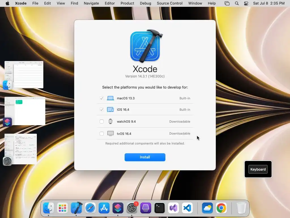290x218 pixels.
Task: Open Safari from the Dock
Action: pos(90,208)
